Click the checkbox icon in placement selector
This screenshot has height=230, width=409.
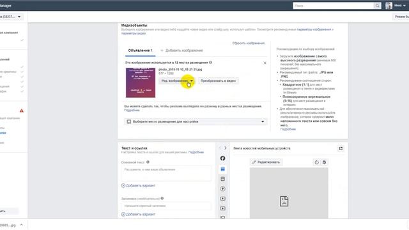tap(129, 121)
